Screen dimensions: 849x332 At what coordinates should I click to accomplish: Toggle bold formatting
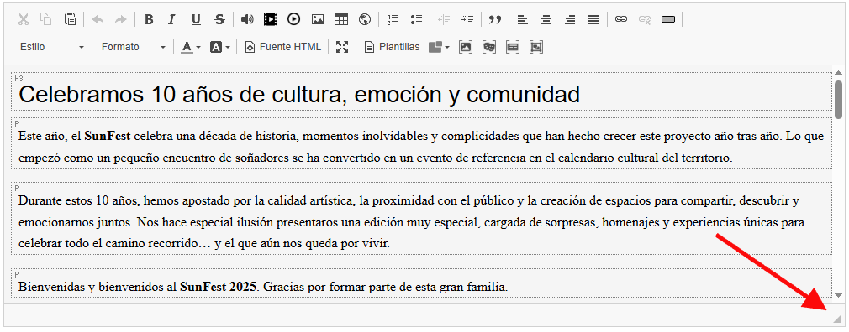[149, 20]
